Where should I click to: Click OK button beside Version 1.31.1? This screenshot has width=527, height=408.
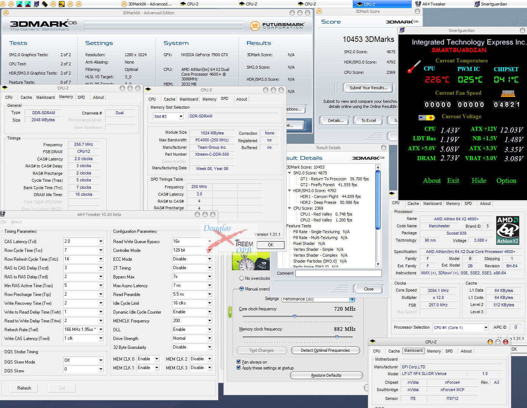coord(270,245)
